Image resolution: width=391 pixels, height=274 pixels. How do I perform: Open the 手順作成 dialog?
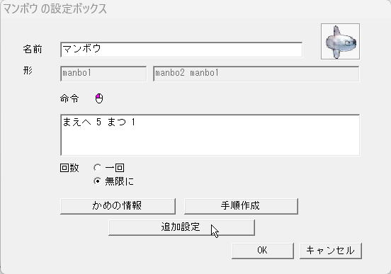241,206
